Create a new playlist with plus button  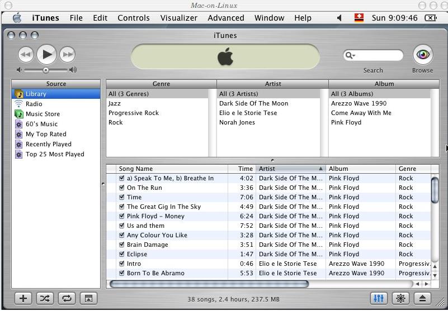[23, 299]
